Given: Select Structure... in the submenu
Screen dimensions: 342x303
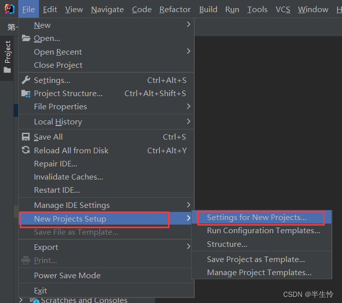Looking at the screenshot, I should [262, 244].
